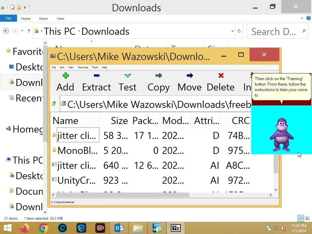Viewport: 312px width, 234px height.
Task: Open Google Chrome from the taskbar
Action: point(44,228)
